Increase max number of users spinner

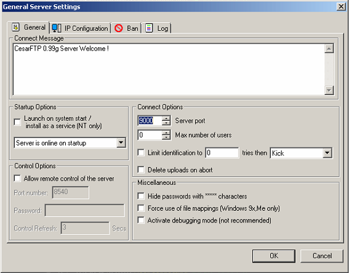pyautogui.click(x=166, y=132)
